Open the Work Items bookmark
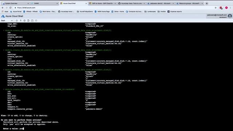This screenshot has height=131, width=233. tap(48, 12)
